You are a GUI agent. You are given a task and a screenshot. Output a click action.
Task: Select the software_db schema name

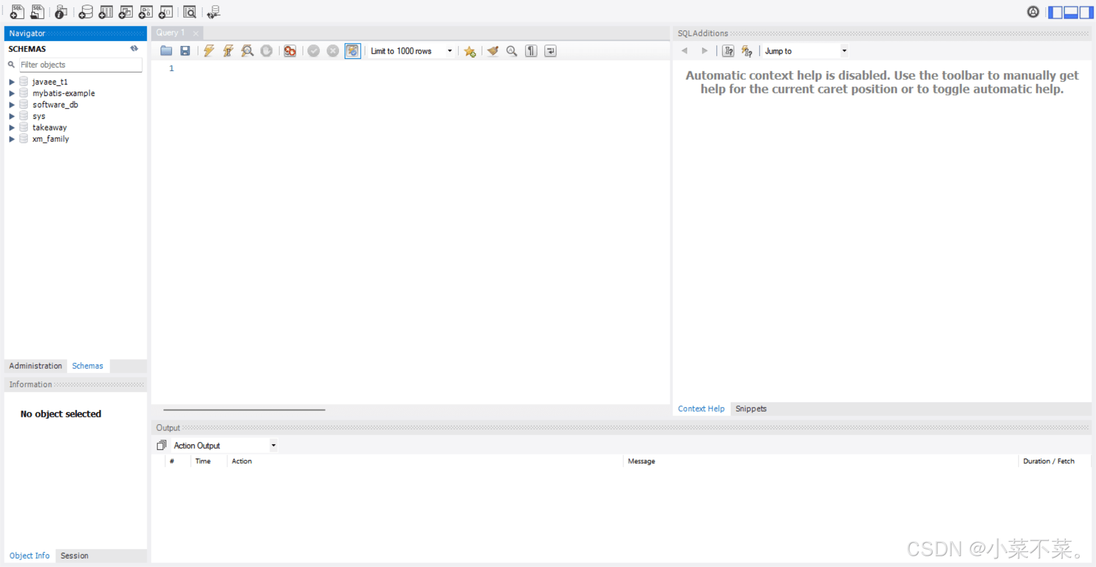pos(55,104)
